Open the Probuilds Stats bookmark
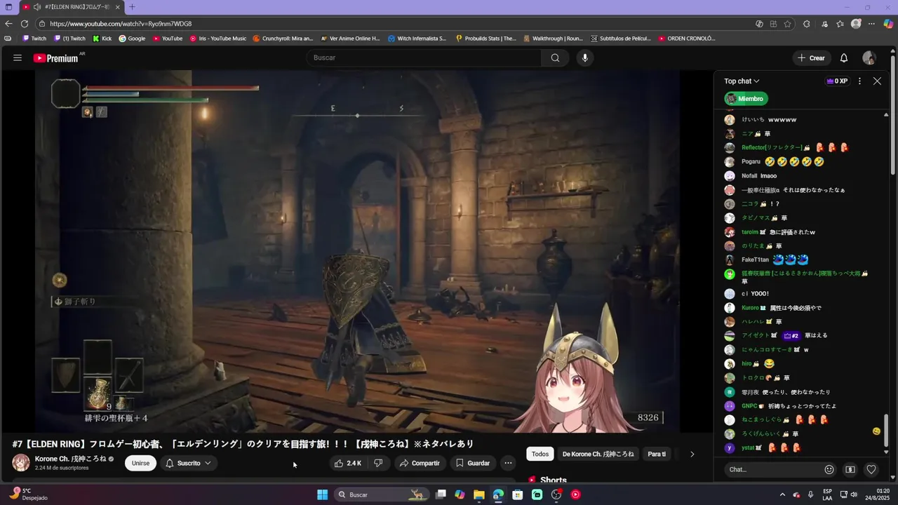 click(x=485, y=39)
